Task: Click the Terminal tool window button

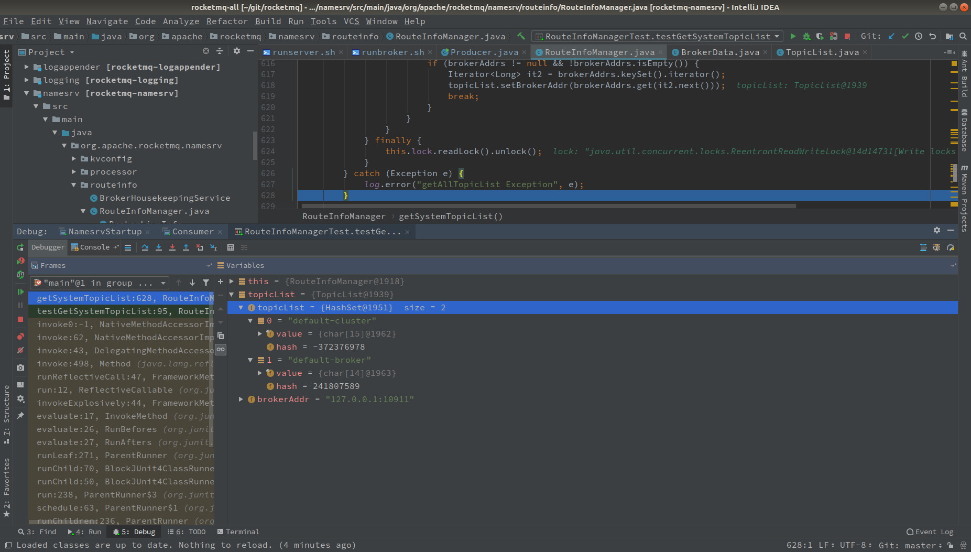Action: 238,532
